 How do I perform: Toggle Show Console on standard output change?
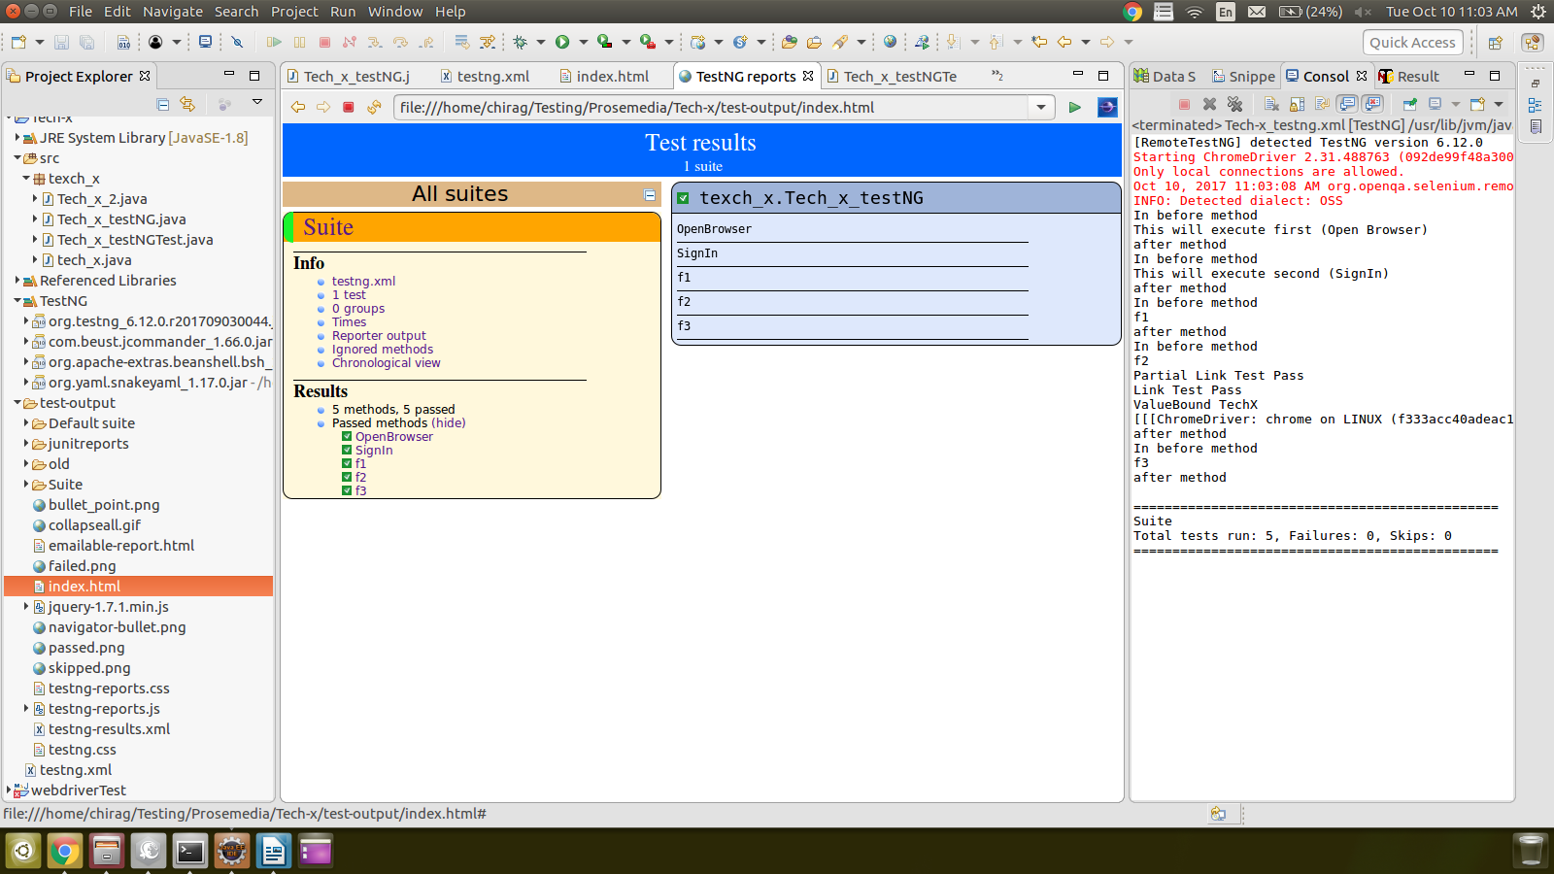pos(1347,104)
